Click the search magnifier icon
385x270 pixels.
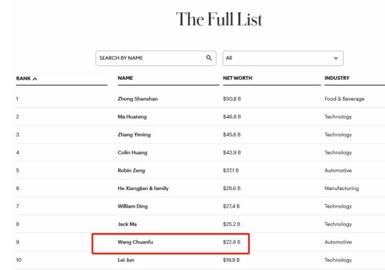point(209,58)
